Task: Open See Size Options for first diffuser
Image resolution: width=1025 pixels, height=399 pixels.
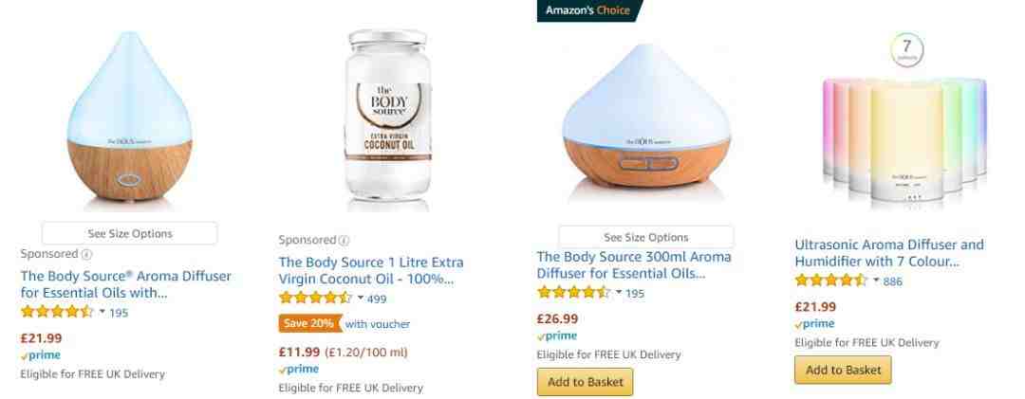Action: (129, 234)
